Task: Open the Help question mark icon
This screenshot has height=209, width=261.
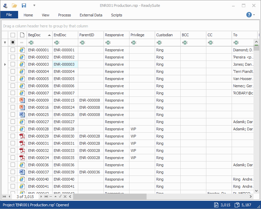Action: (x=249, y=15)
